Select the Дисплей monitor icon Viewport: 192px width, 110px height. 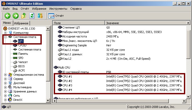click(x=10, y=83)
